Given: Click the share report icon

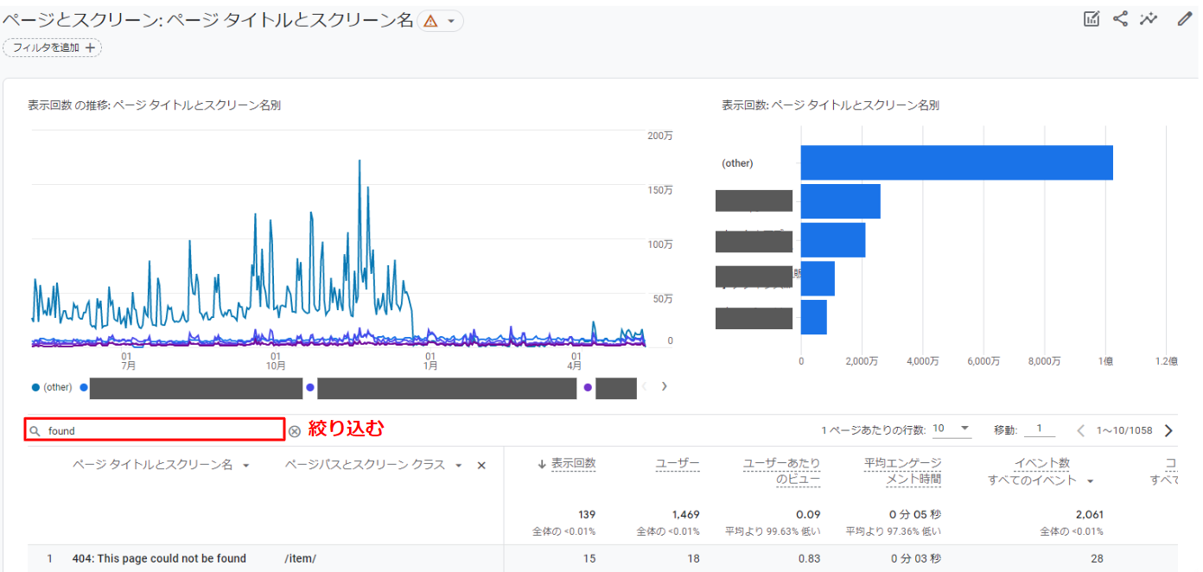Looking at the screenshot, I should [1120, 19].
